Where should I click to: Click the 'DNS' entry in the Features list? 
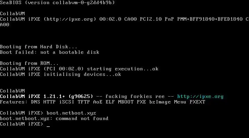tap(36, 102)
